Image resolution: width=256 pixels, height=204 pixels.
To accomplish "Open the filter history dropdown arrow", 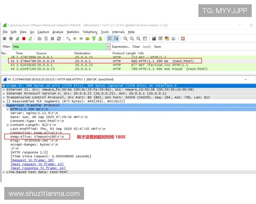I will (108, 47).
